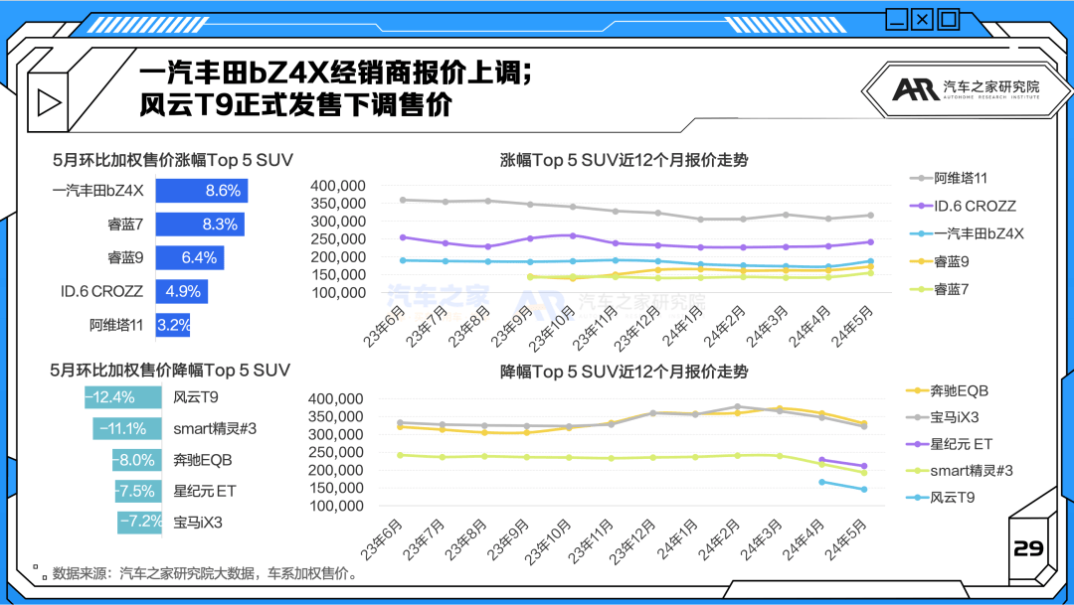Click the 23年12月 axis label in bottom chart
This screenshot has height=605, width=1074.
coord(632,541)
